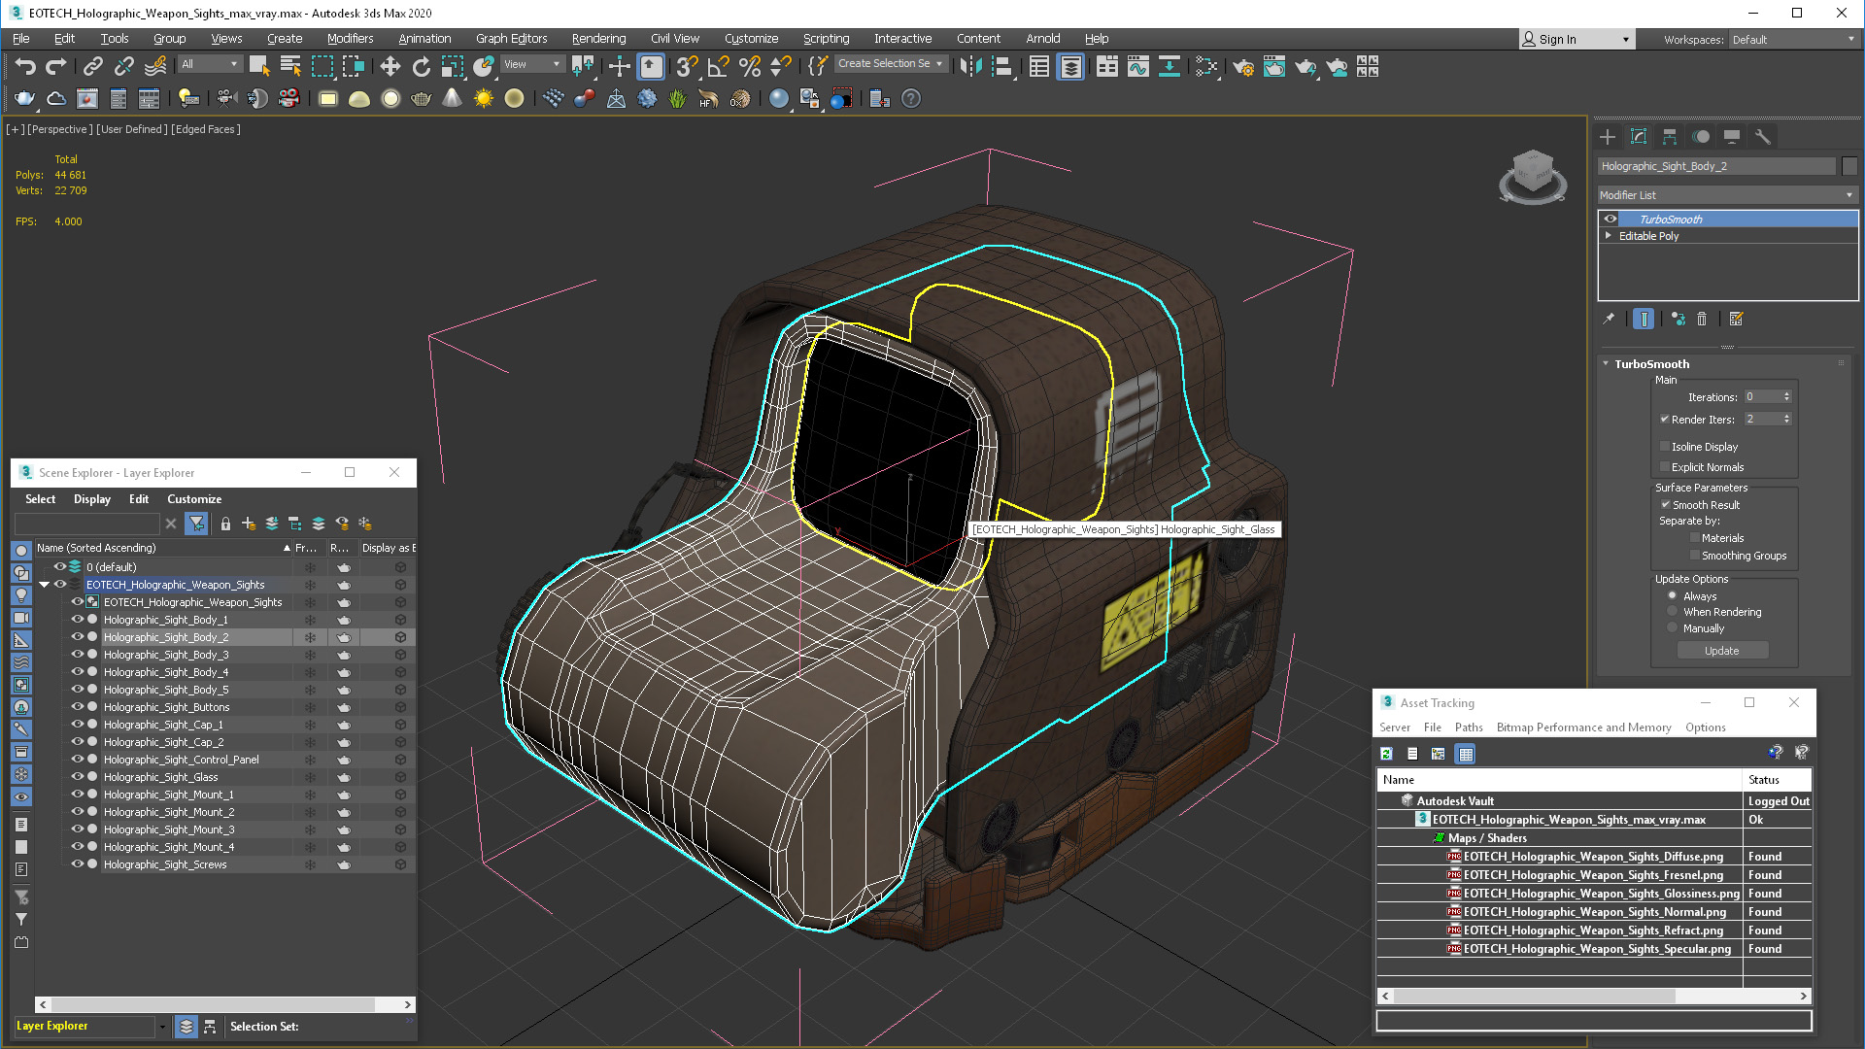Click the Undo arrow icon
Viewport: 1865px width, 1049px height.
(25, 66)
